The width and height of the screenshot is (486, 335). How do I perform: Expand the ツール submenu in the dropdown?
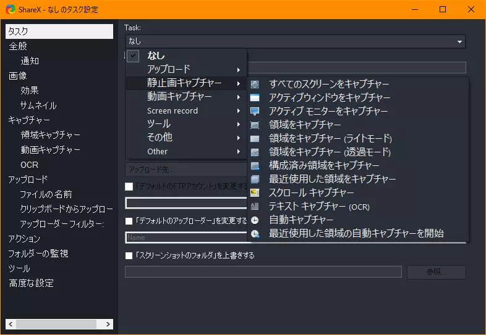(186, 124)
